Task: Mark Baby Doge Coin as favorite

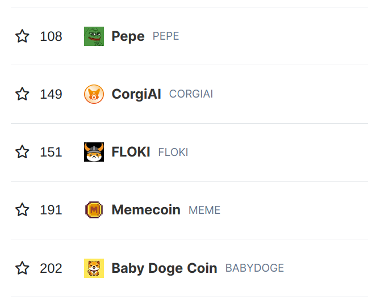Action: tap(22, 268)
